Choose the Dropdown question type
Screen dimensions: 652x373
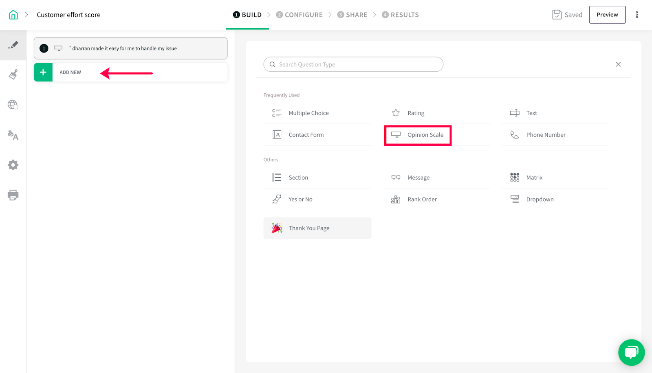tap(555, 199)
